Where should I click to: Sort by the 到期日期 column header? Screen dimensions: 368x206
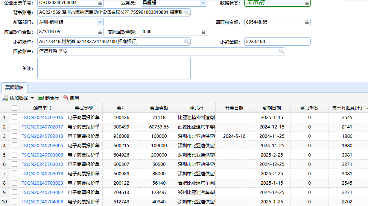pos(272,108)
